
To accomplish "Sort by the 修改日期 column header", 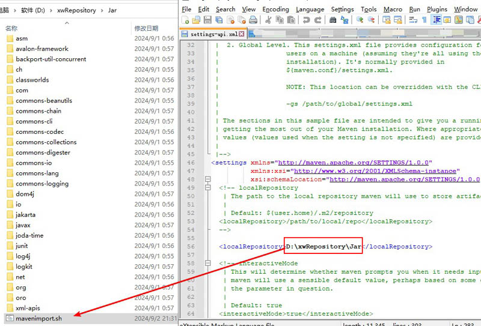I will (x=146, y=28).
